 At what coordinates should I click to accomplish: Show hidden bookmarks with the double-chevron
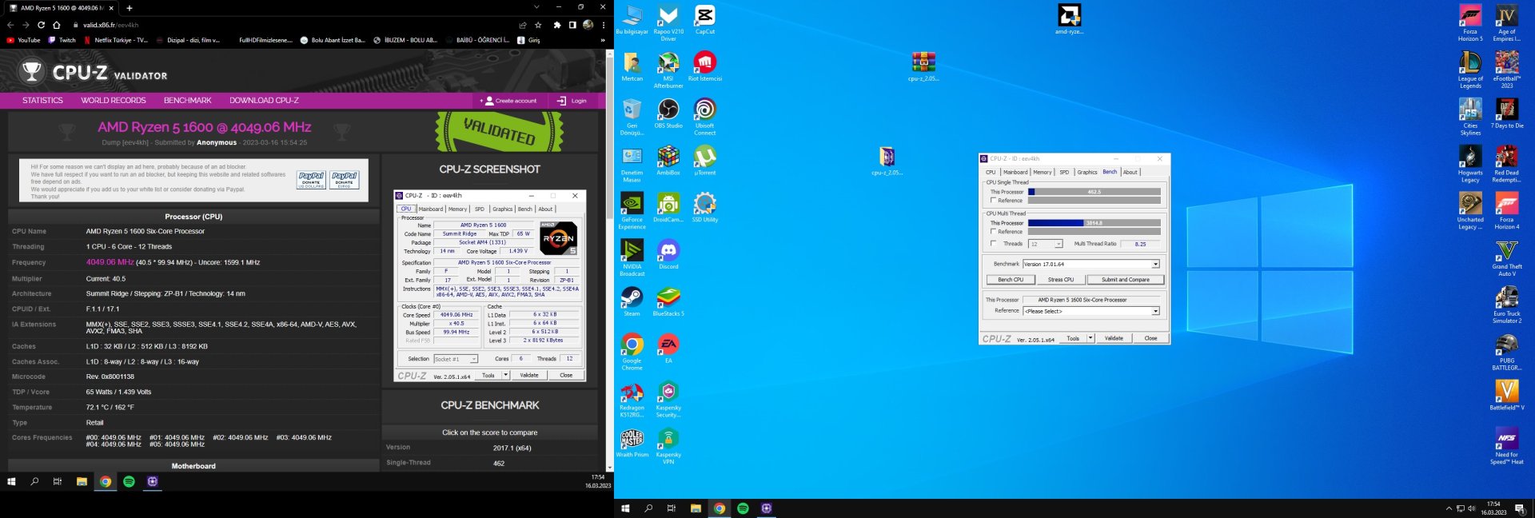pos(603,40)
